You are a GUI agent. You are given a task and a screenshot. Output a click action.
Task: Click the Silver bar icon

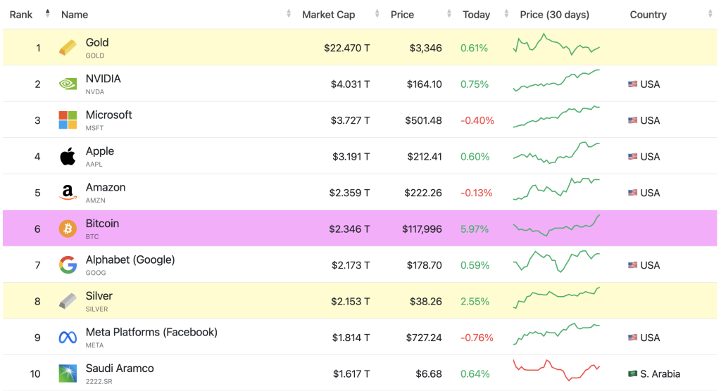pos(68,302)
